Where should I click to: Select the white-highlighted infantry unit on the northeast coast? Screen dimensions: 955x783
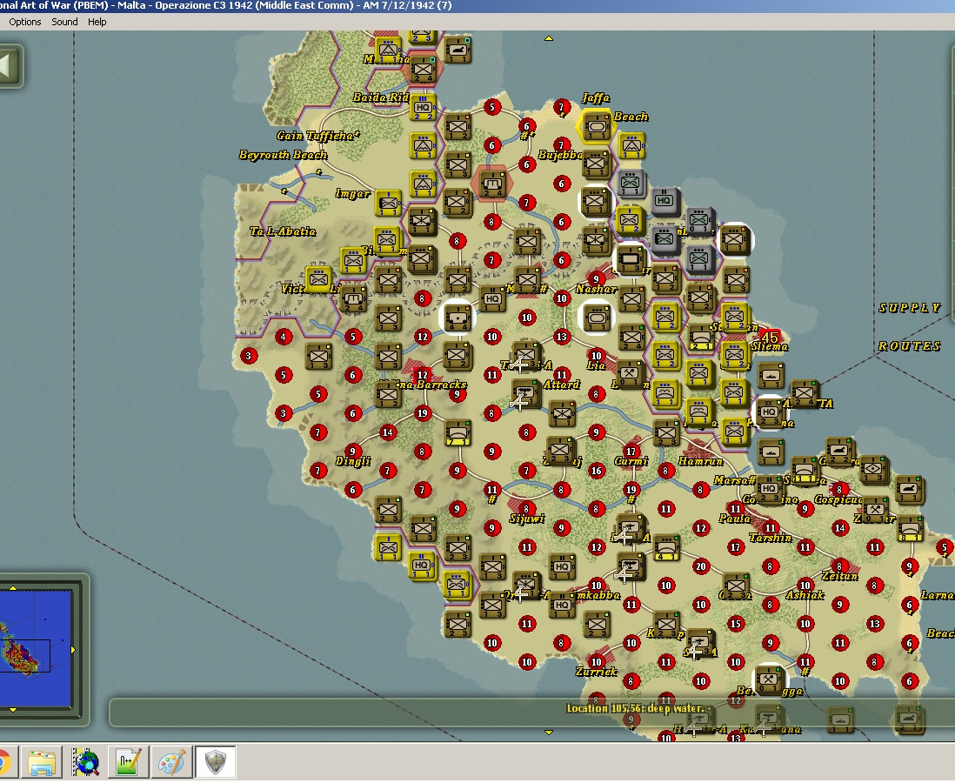click(735, 239)
